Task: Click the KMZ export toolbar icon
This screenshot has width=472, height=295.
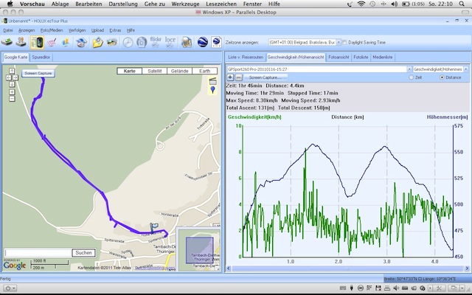Action: [216, 42]
